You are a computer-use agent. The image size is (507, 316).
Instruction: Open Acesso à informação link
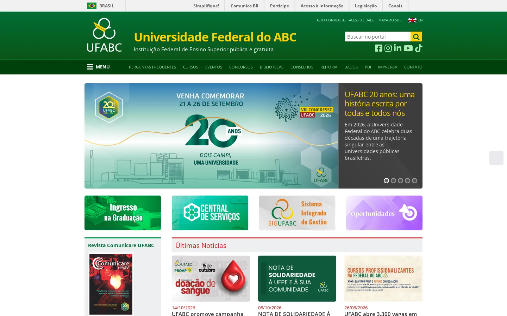(322, 6)
